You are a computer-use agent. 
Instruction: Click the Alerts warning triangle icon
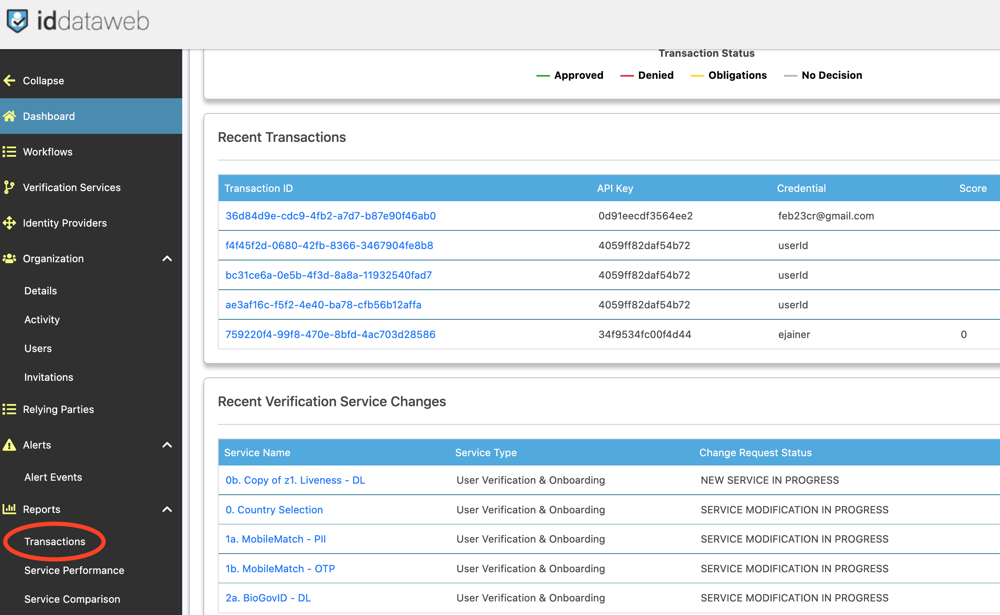tap(9, 445)
